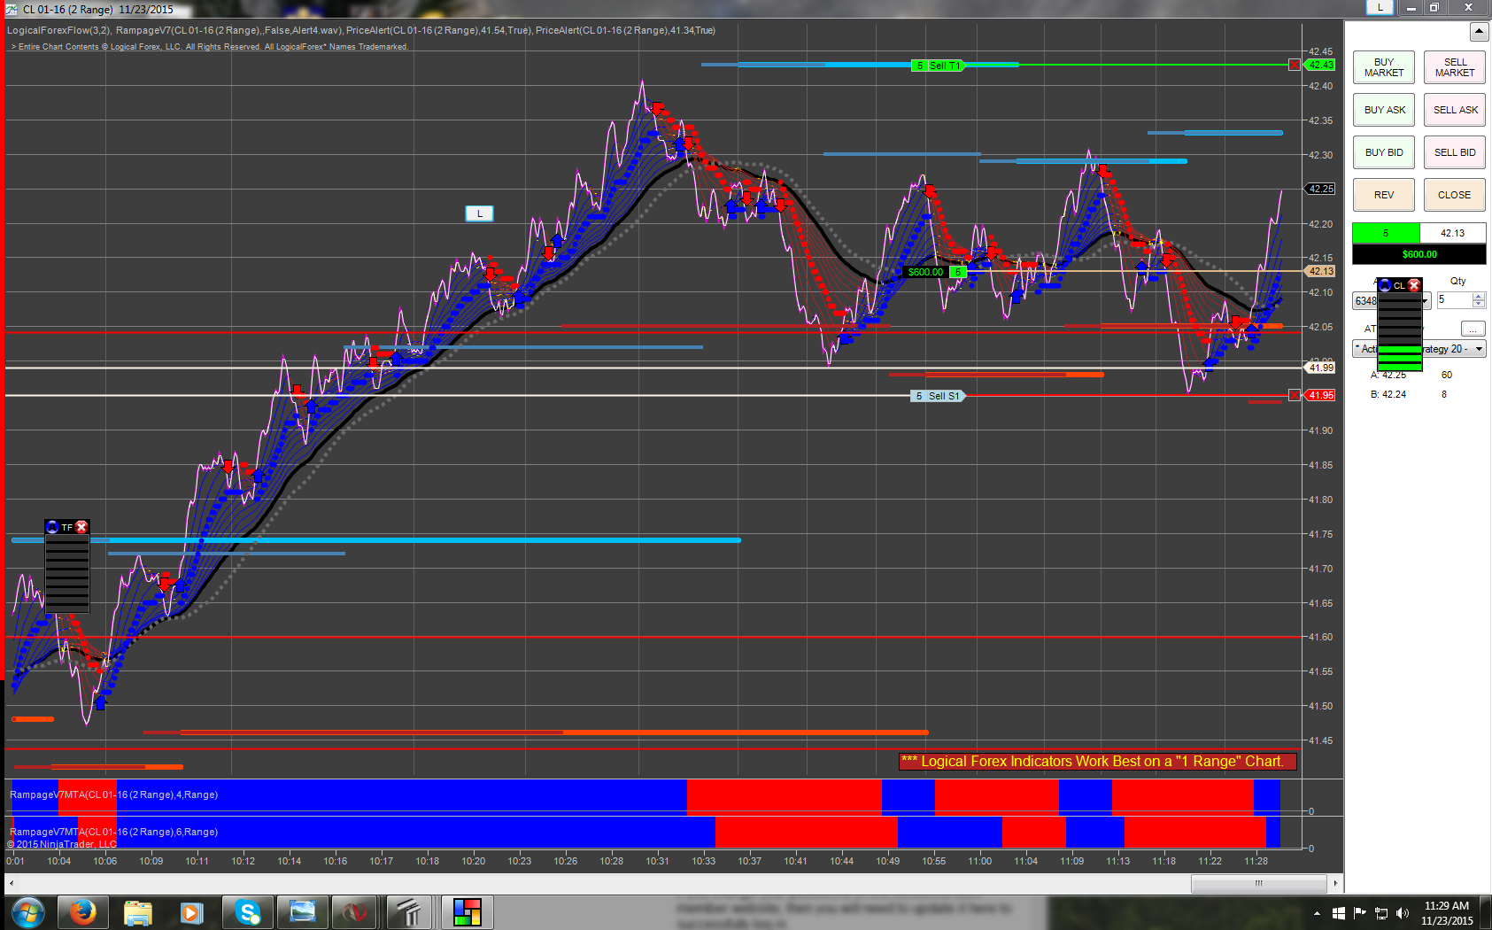
Task: Click the 41.95 stop price marker on axis
Action: coord(1321,395)
